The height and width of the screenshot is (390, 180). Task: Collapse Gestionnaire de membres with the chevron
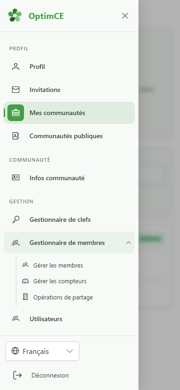tap(128, 243)
